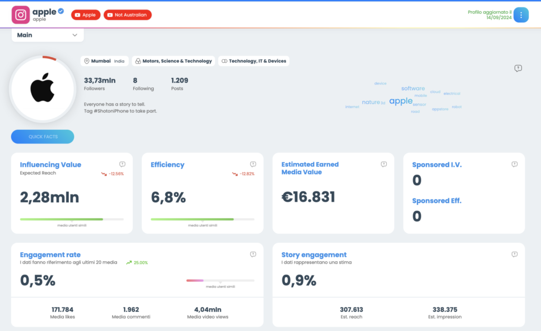Click the word 'electrical' in the word cloud
Image resolution: width=541 pixels, height=331 pixels.
pyautogui.click(x=452, y=93)
